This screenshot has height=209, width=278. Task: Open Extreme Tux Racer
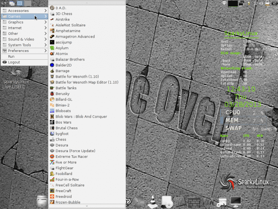71,157
